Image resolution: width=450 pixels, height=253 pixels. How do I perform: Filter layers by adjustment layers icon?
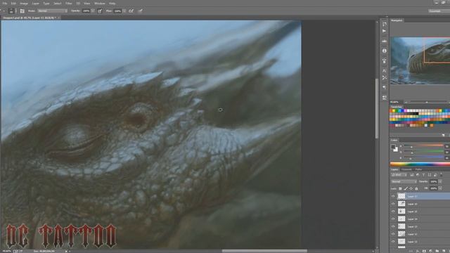point(418,175)
